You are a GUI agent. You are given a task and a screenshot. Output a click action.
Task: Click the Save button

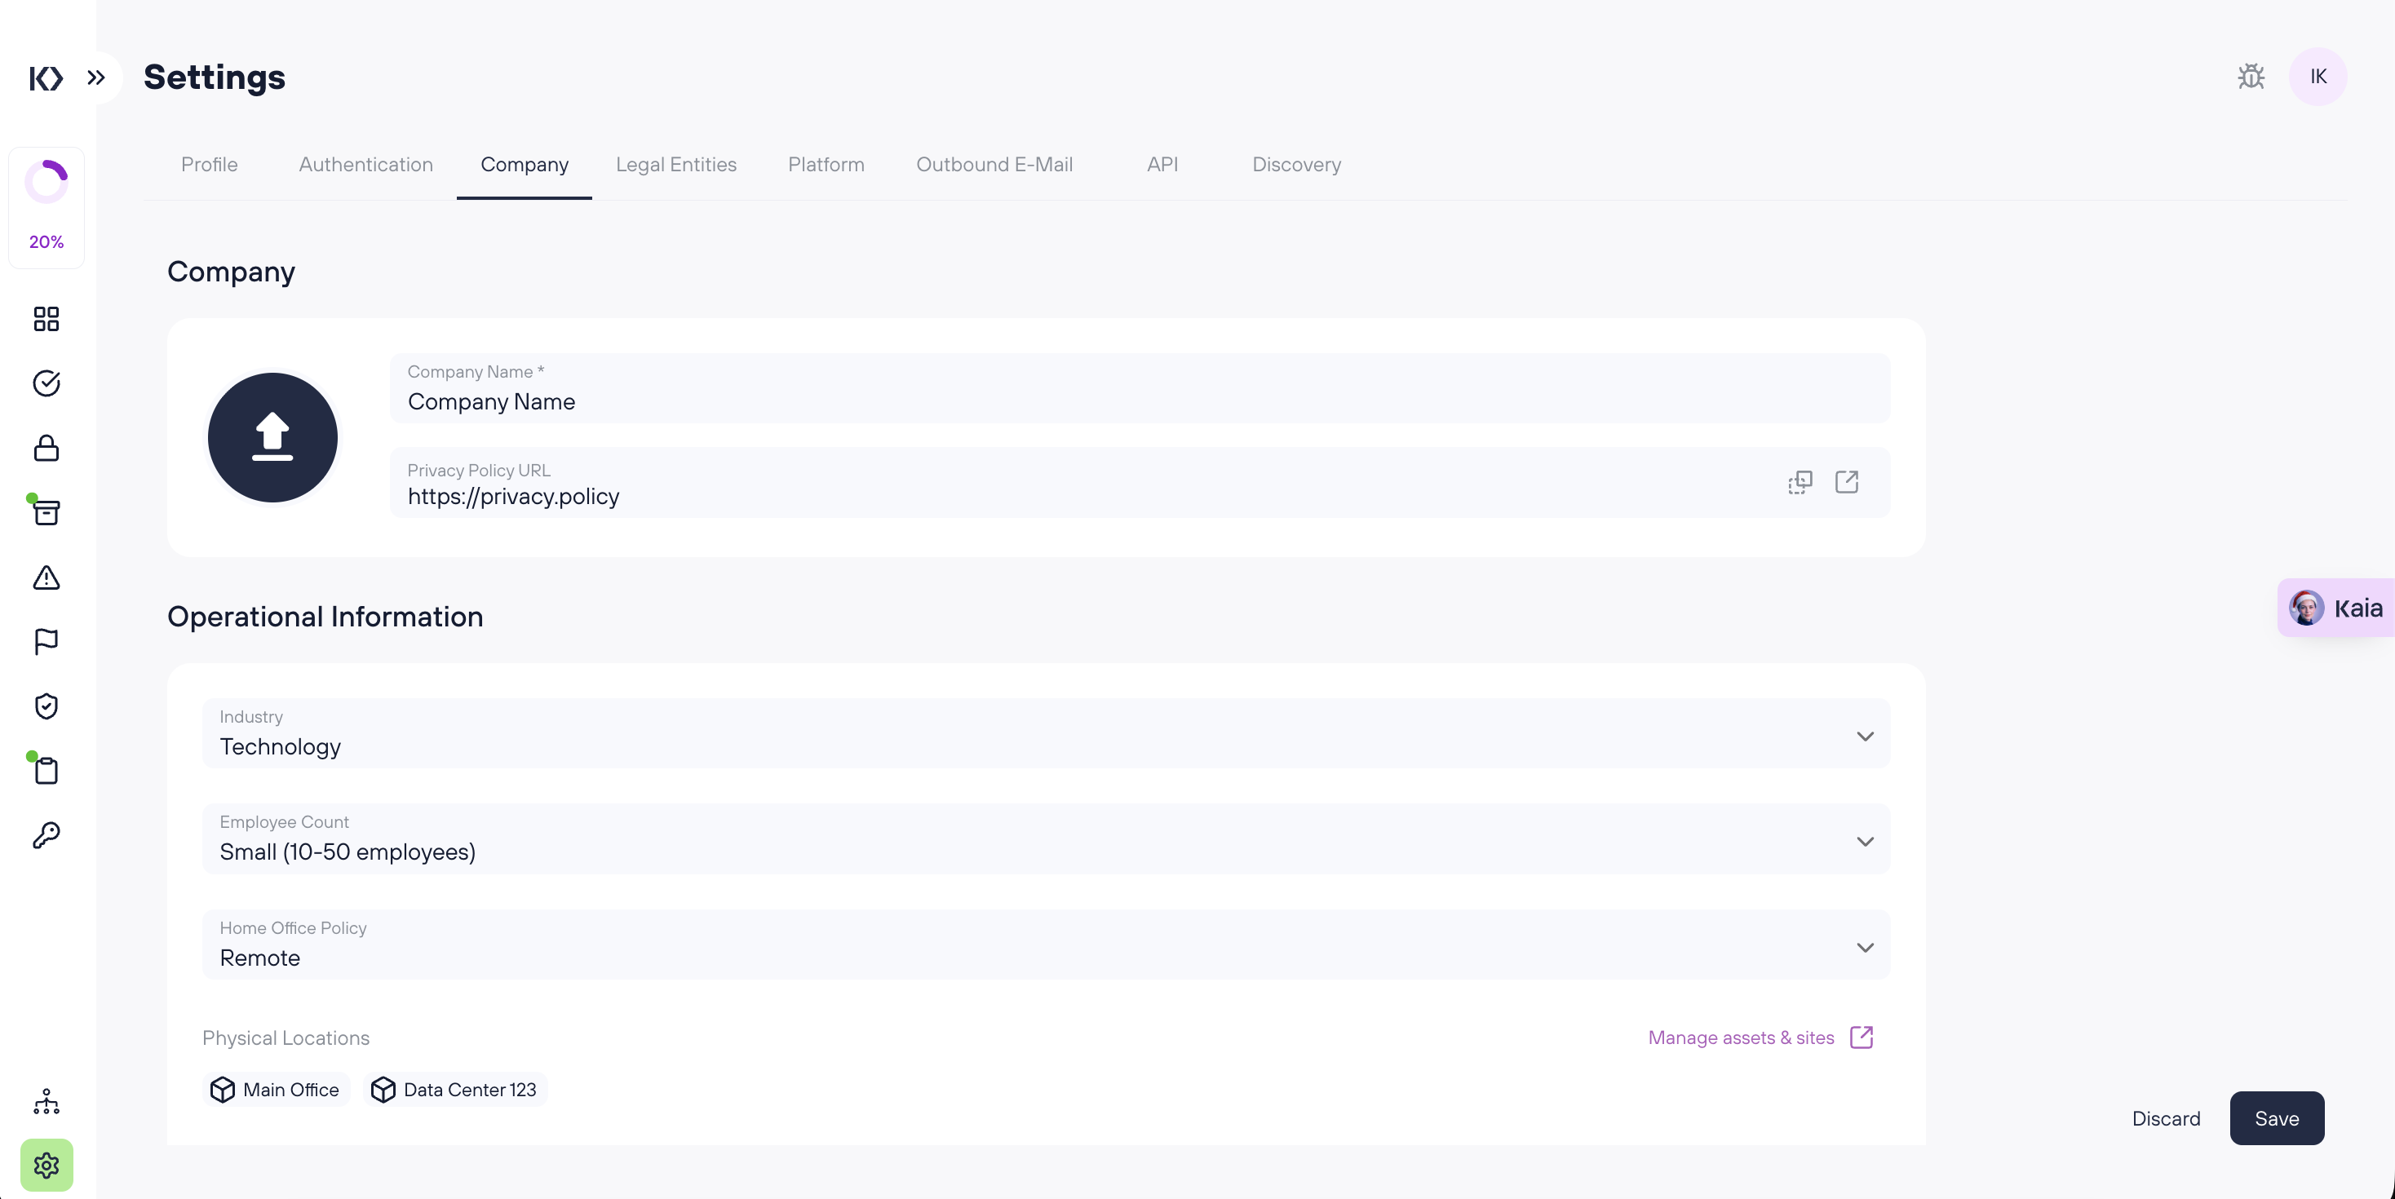click(x=2276, y=1118)
